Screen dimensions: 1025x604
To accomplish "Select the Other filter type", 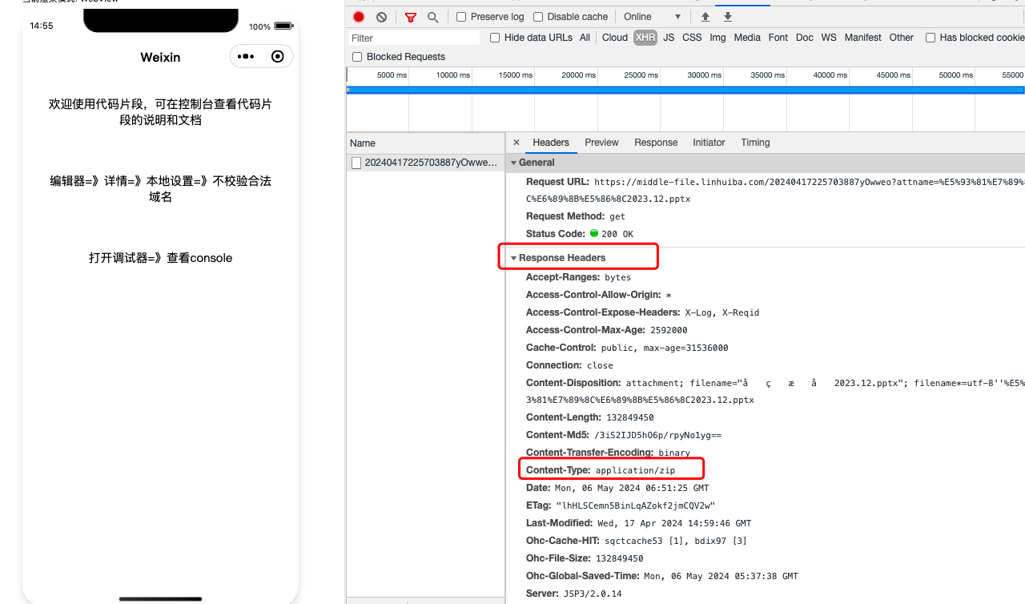I will (901, 38).
